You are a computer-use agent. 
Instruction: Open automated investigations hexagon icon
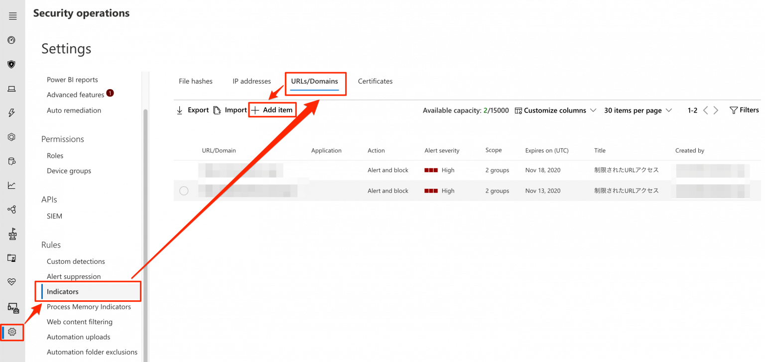pyautogui.click(x=11, y=136)
